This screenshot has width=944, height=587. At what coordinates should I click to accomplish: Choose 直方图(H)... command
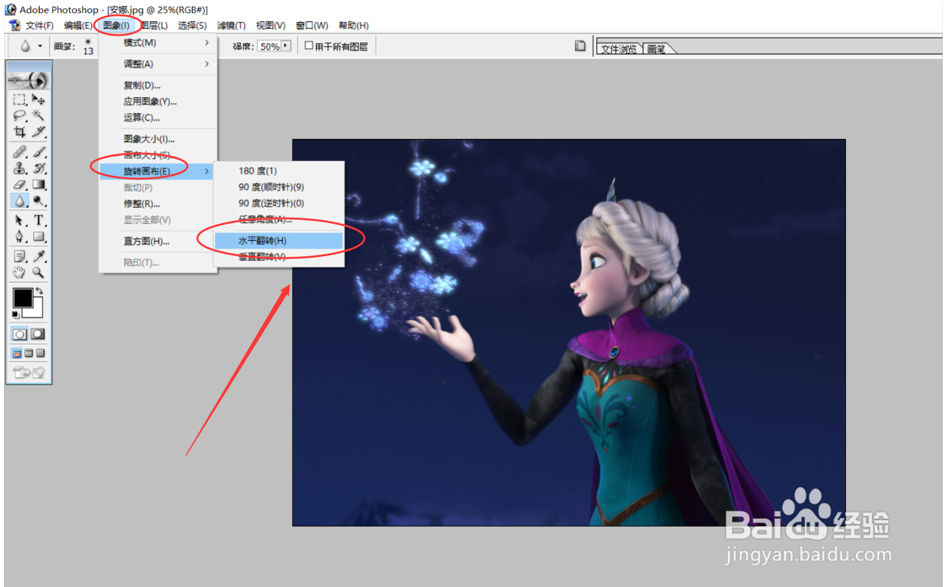tap(158, 242)
